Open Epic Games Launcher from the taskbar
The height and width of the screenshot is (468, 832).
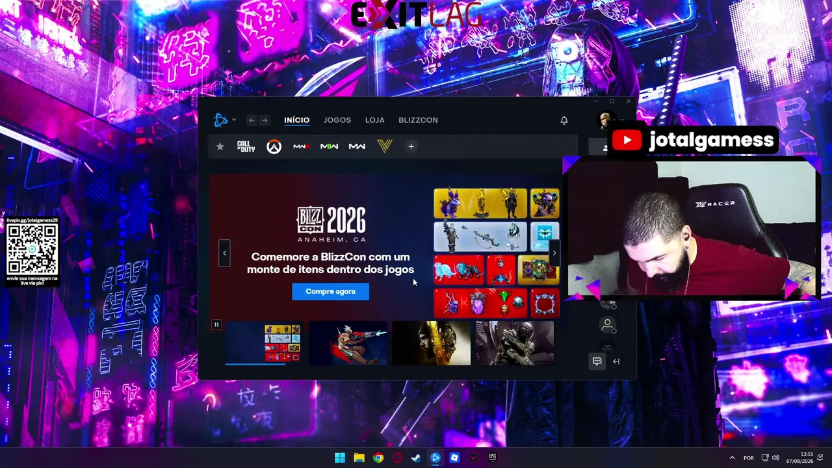(x=493, y=458)
